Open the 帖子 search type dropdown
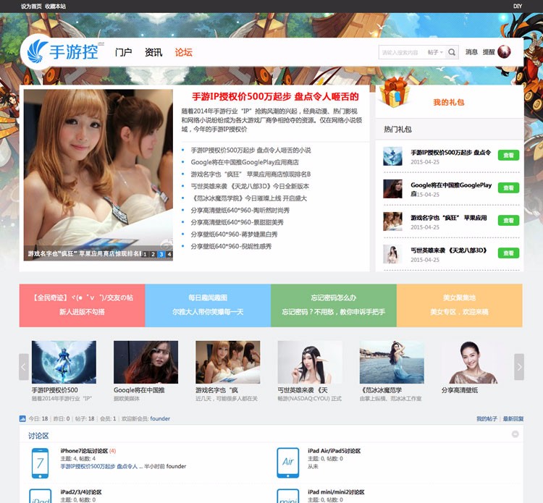This screenshot has width=543, height=503. pyautogui.click(x=435, y=52)
